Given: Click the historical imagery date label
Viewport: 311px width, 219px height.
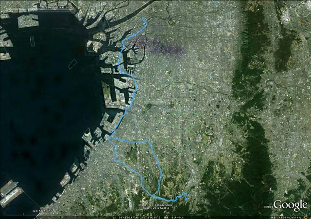Looking at the screenshot, I should tap(56, 8).
